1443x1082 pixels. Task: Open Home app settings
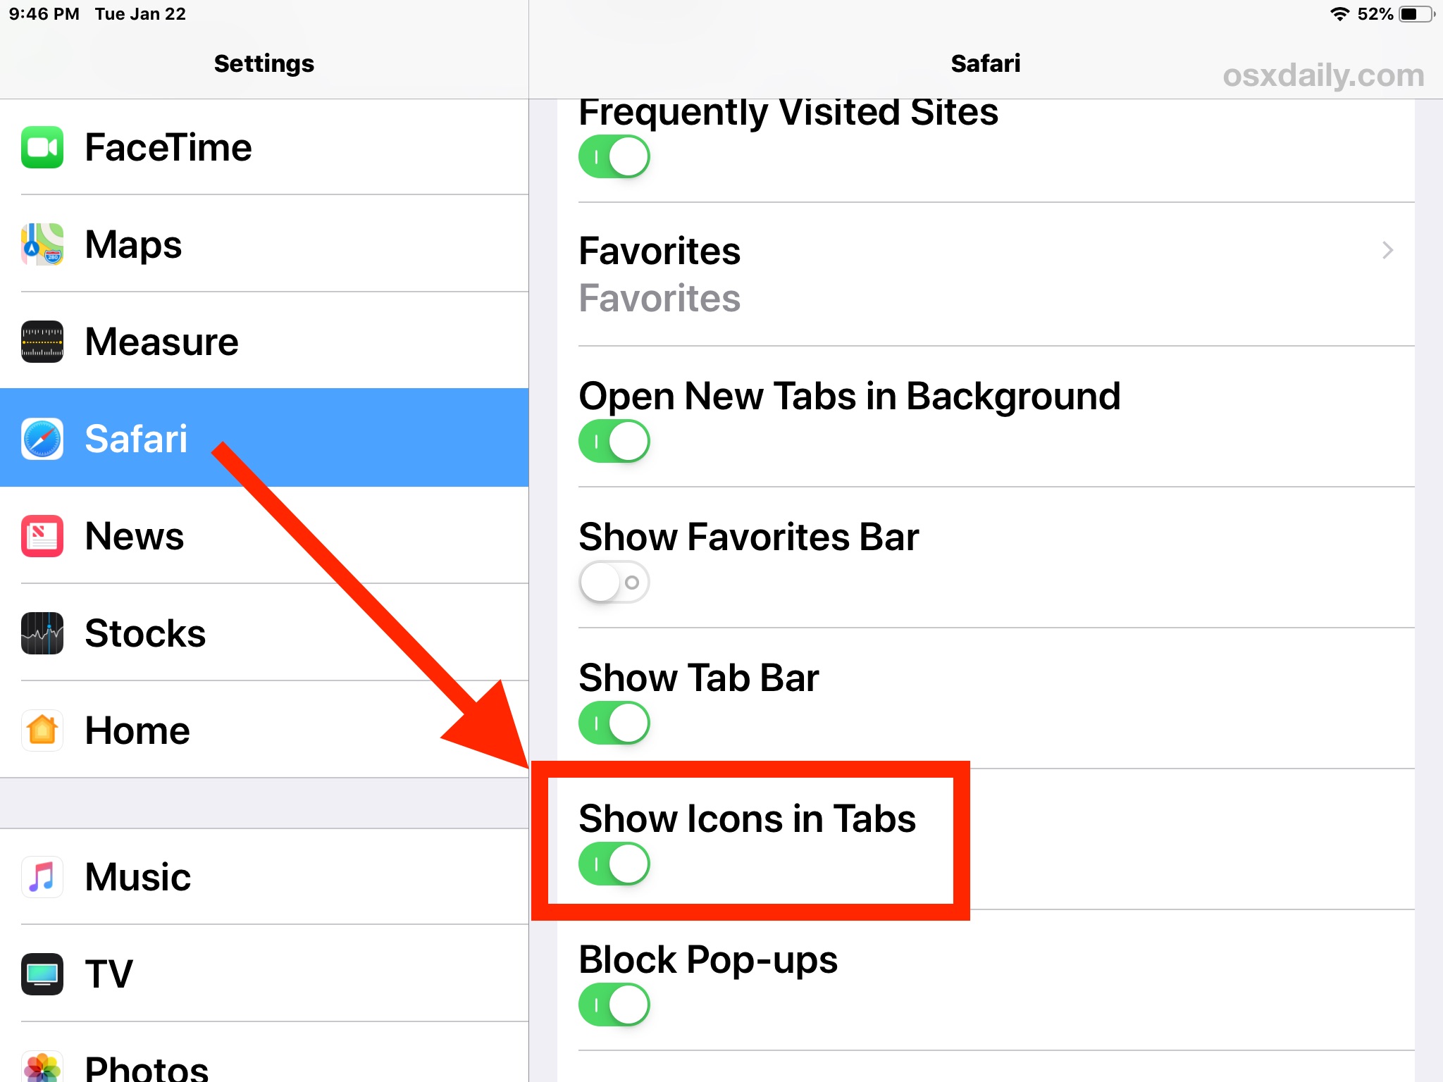[x=137, y=730]
